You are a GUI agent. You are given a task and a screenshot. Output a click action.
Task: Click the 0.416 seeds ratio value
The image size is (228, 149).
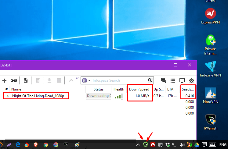point(190,96)
